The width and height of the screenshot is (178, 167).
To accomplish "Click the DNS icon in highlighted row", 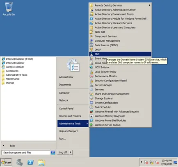I will 91,54.
